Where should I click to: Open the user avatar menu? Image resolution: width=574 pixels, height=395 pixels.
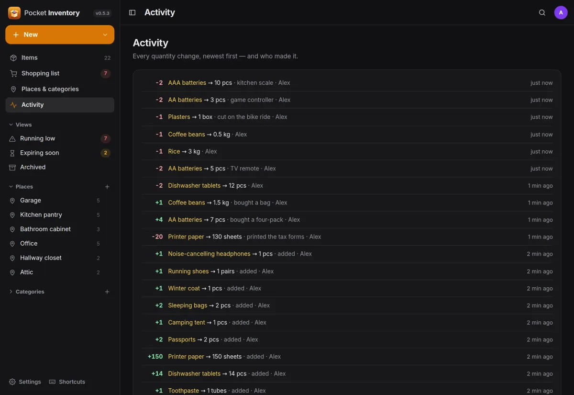coord(561,12)
